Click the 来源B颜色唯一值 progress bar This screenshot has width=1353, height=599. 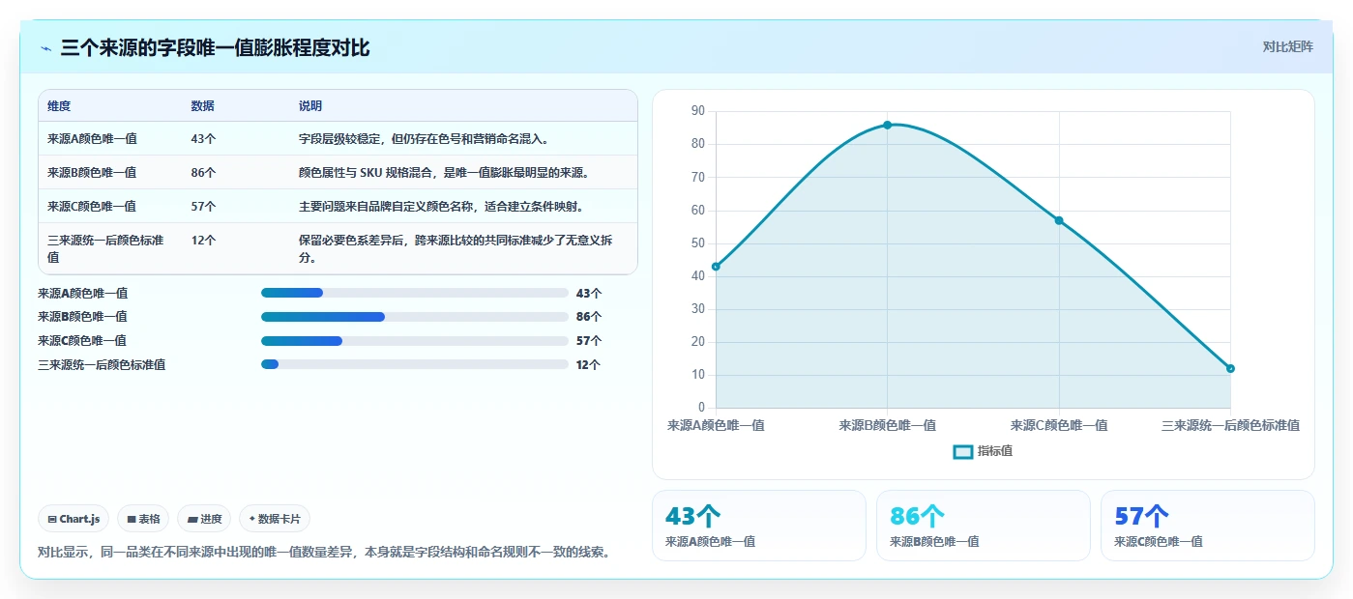coord(414,317)
